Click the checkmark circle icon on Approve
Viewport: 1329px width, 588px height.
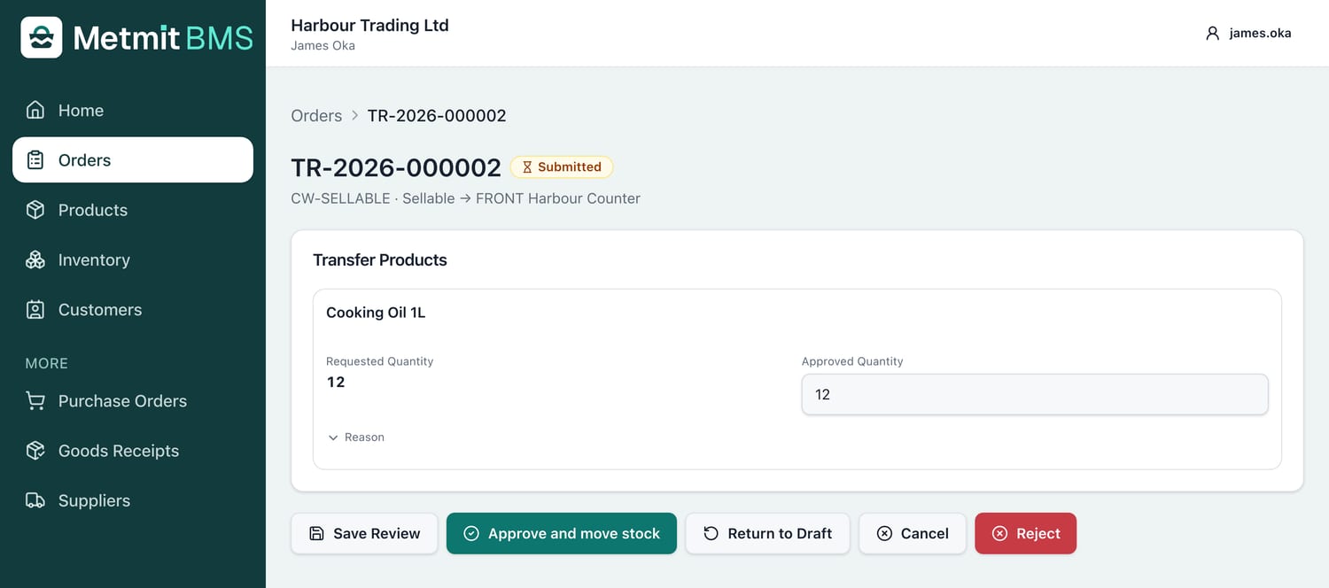click(x=471, y=533)
